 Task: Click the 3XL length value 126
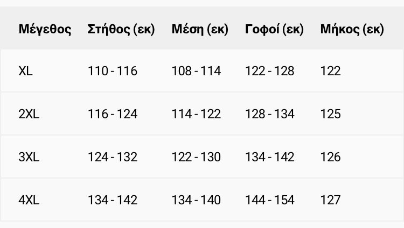point(330,157)
